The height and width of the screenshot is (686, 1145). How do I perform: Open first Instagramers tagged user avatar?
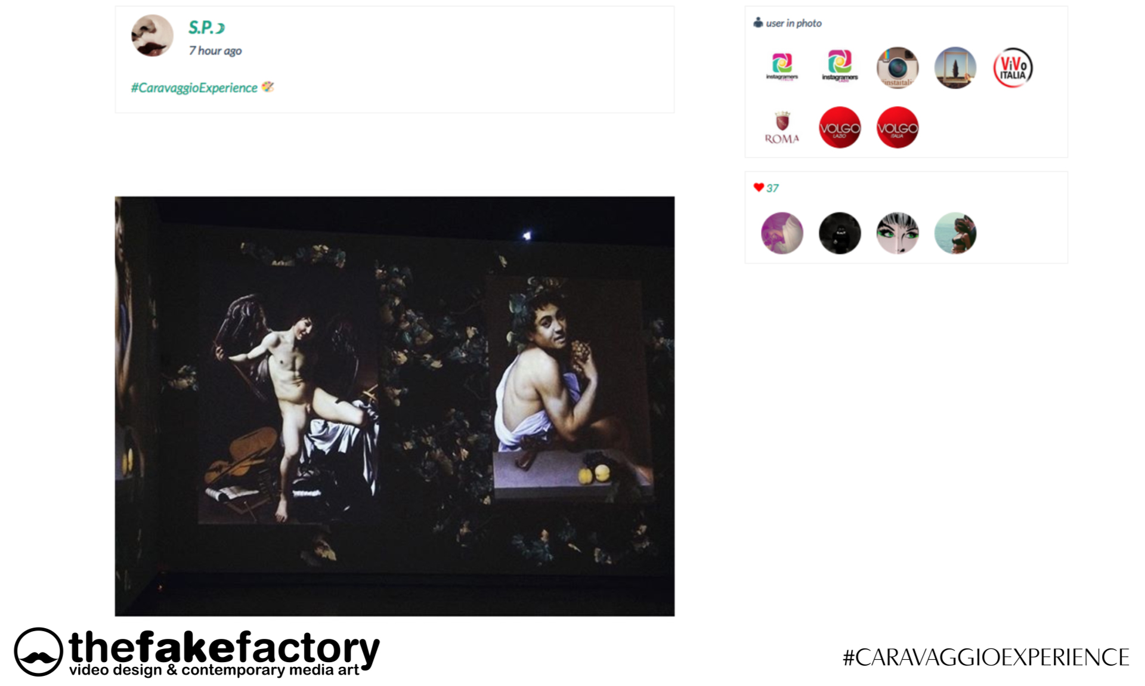click(x=782, y=67)
